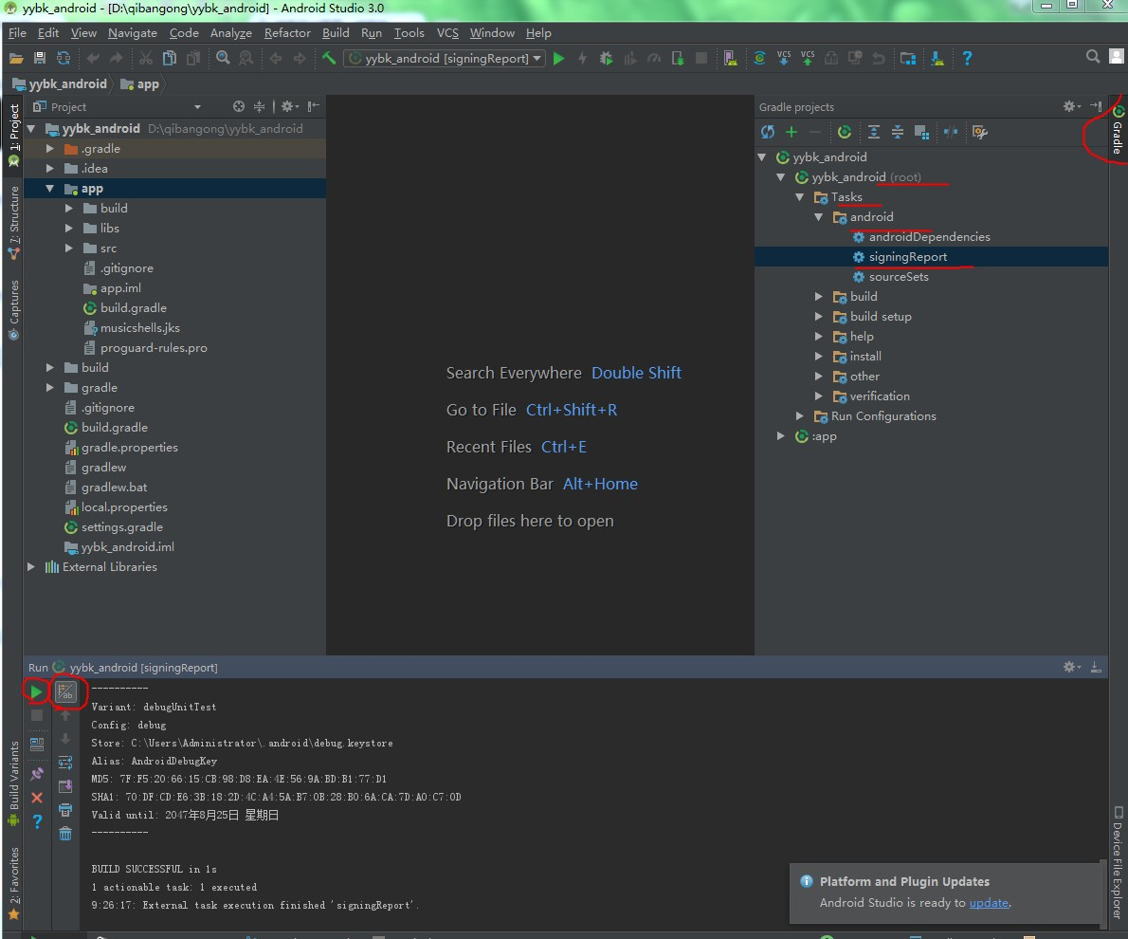Sync project with Gradle files icon
The image size is (1128, 939).
point(759,58)
